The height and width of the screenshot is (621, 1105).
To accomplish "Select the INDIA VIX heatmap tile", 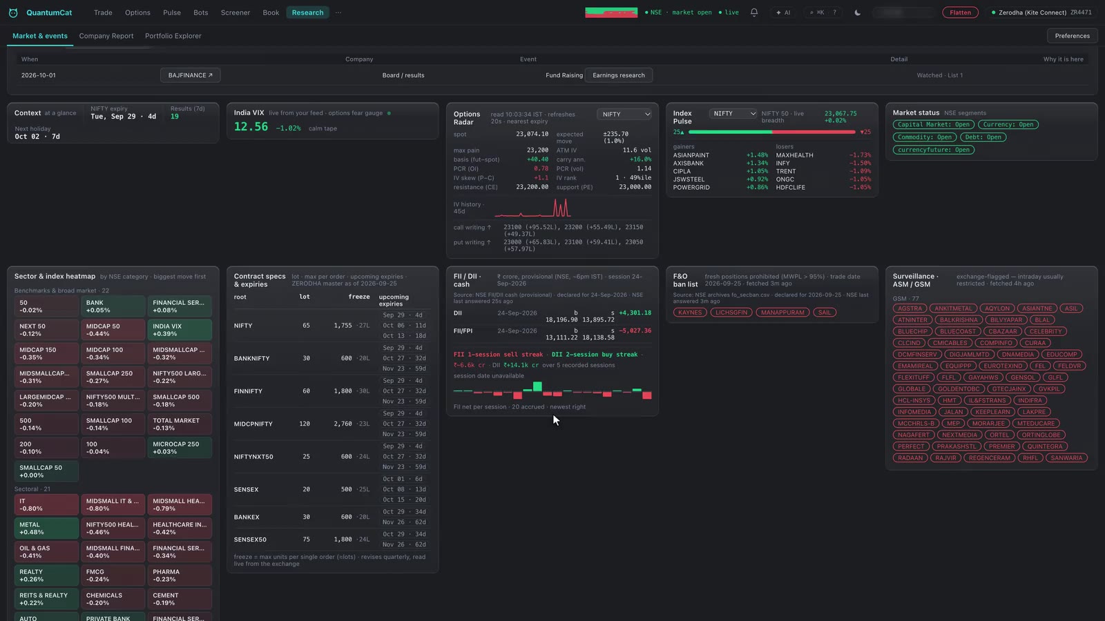I will pos(180,330).
